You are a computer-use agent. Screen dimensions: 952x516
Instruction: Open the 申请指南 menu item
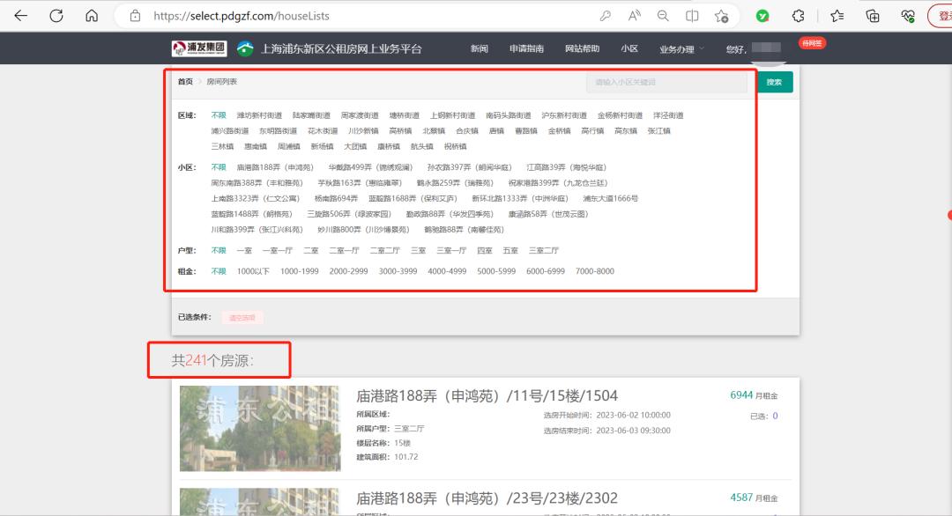(x=526, y=48)
